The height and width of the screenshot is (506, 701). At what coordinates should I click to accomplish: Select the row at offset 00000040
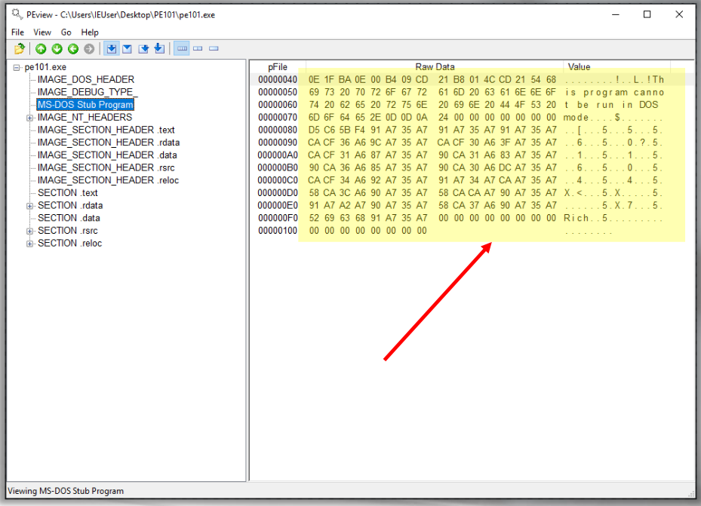[x=472, y=79]
